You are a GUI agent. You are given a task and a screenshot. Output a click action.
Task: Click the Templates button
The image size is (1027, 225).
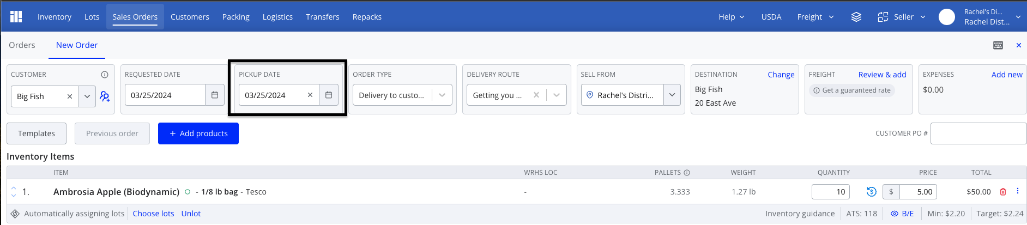(x=37, y=133)
